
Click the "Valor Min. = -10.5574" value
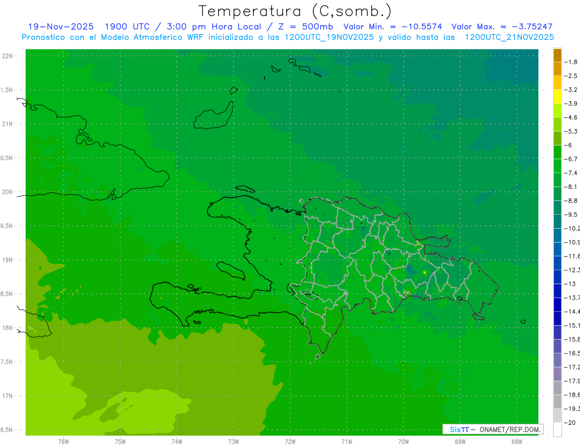pyautogui.click(x=392, y=27)
